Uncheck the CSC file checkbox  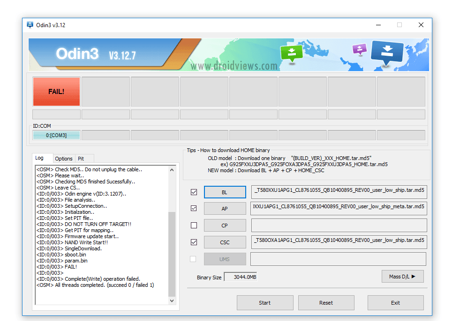tap(194, 242)
